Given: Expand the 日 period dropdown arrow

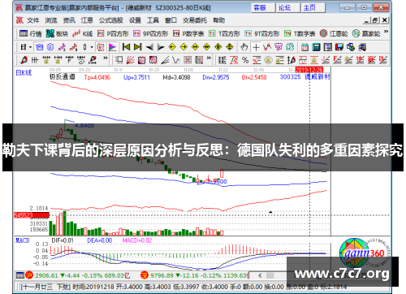Looking at the screenshot, I should tap(31, 47).
